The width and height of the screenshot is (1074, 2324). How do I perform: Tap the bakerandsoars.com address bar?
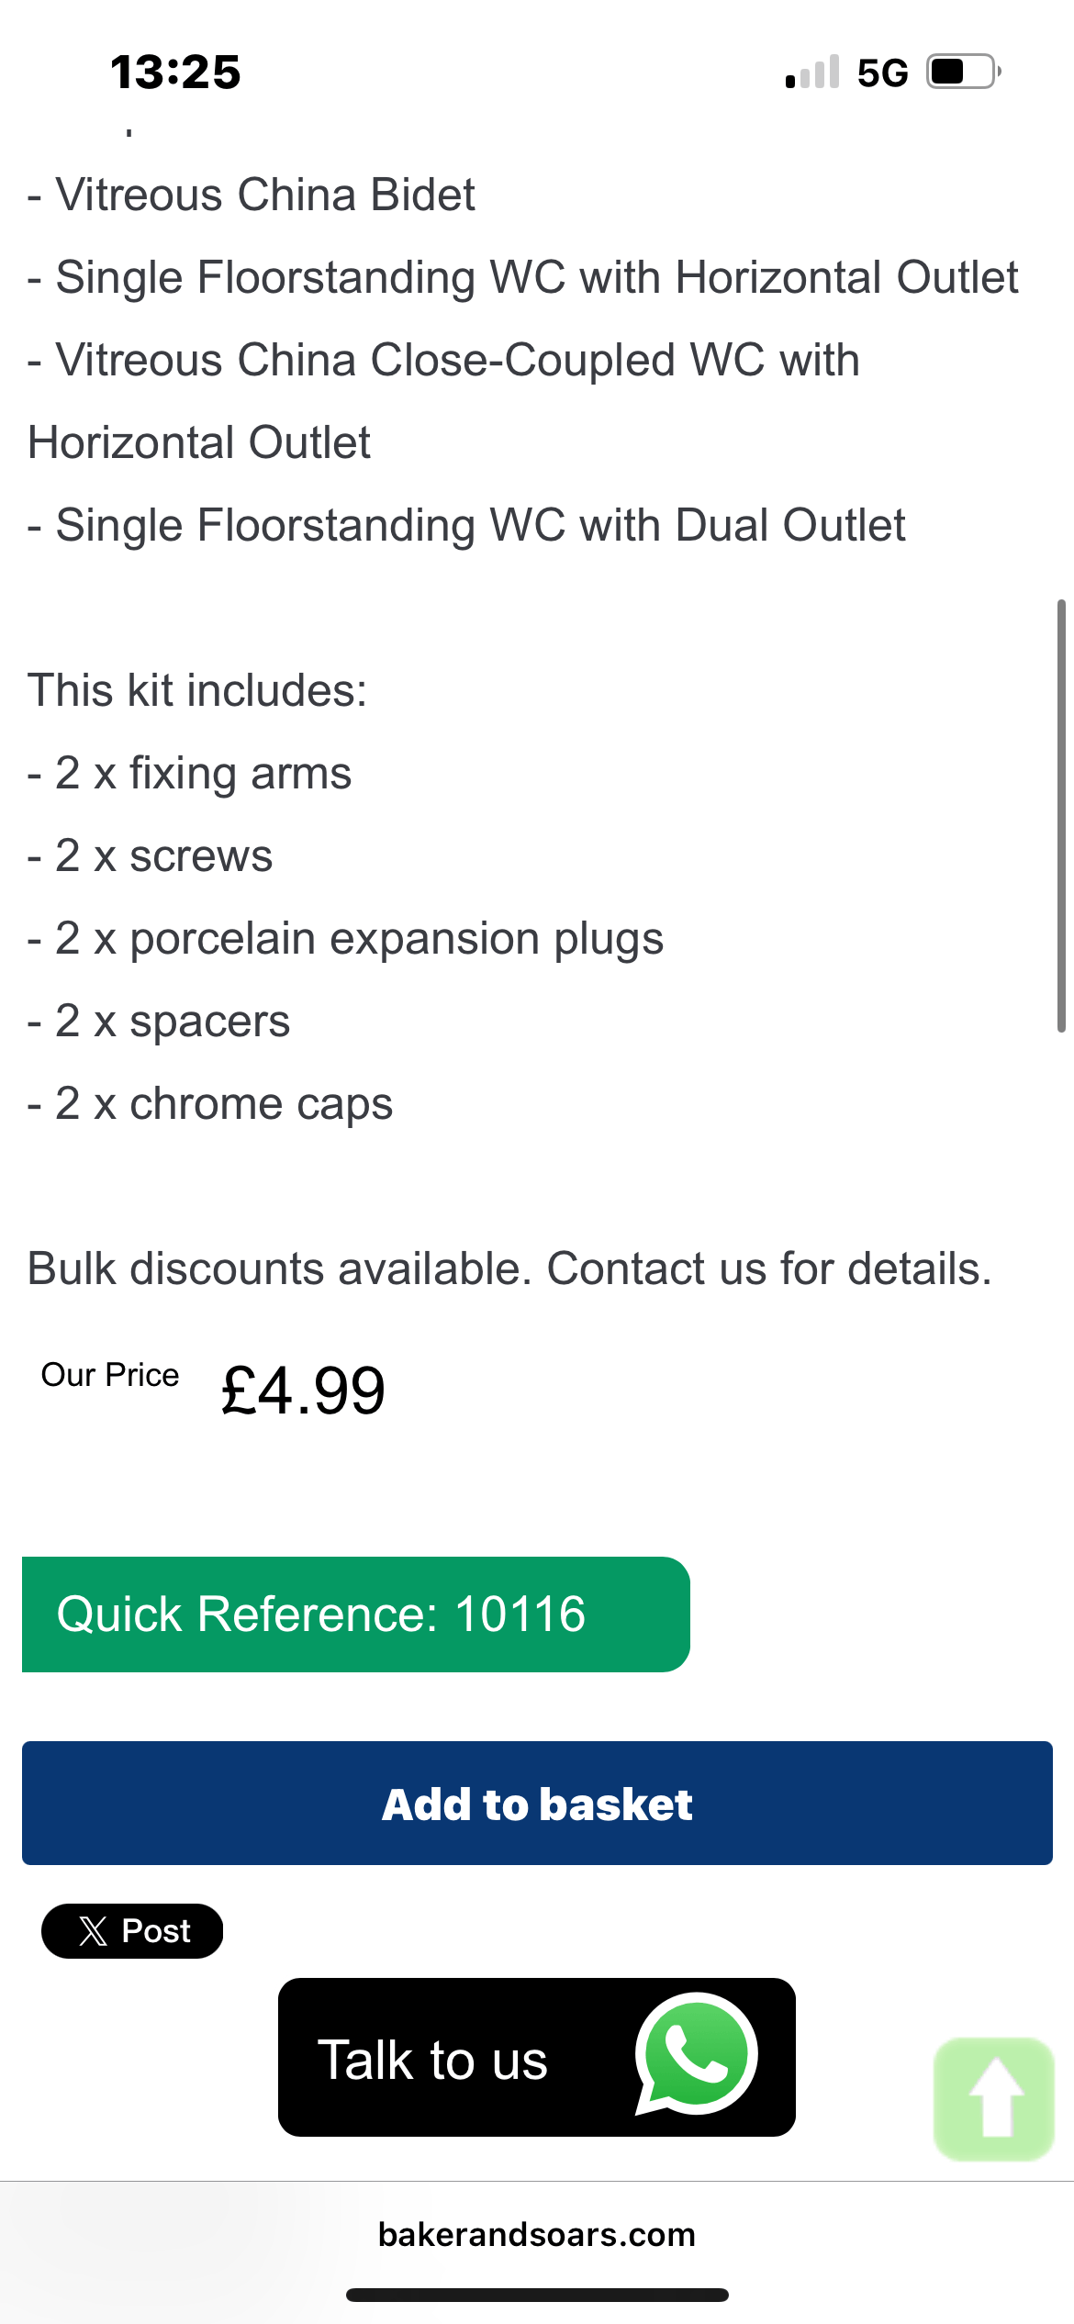[x=537, y=2234]
